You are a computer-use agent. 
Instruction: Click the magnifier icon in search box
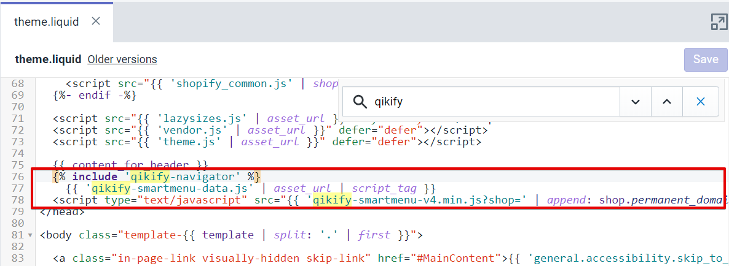[360, 102]
